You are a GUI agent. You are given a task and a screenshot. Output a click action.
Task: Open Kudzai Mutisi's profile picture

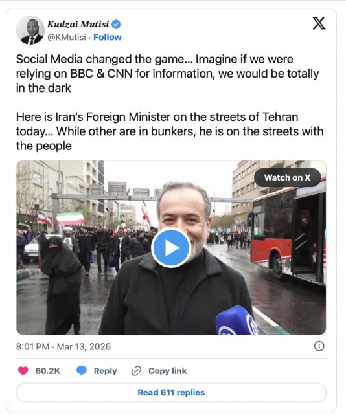click(30, 30)
